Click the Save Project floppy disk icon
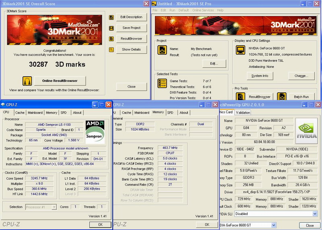Image resolution: width=322 pixels, height=230 pixels. pyautogui.click(x=111, y=28)
